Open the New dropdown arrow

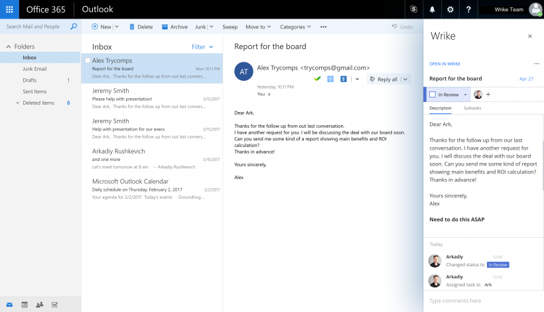pyautogui.click(x=117, y=26)
